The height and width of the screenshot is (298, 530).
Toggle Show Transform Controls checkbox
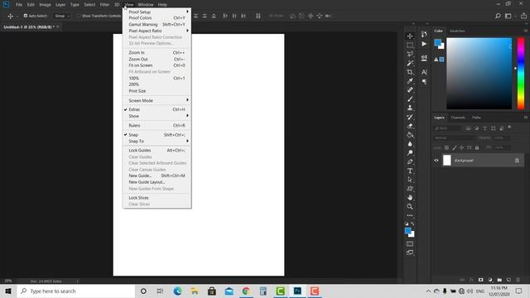79,16
